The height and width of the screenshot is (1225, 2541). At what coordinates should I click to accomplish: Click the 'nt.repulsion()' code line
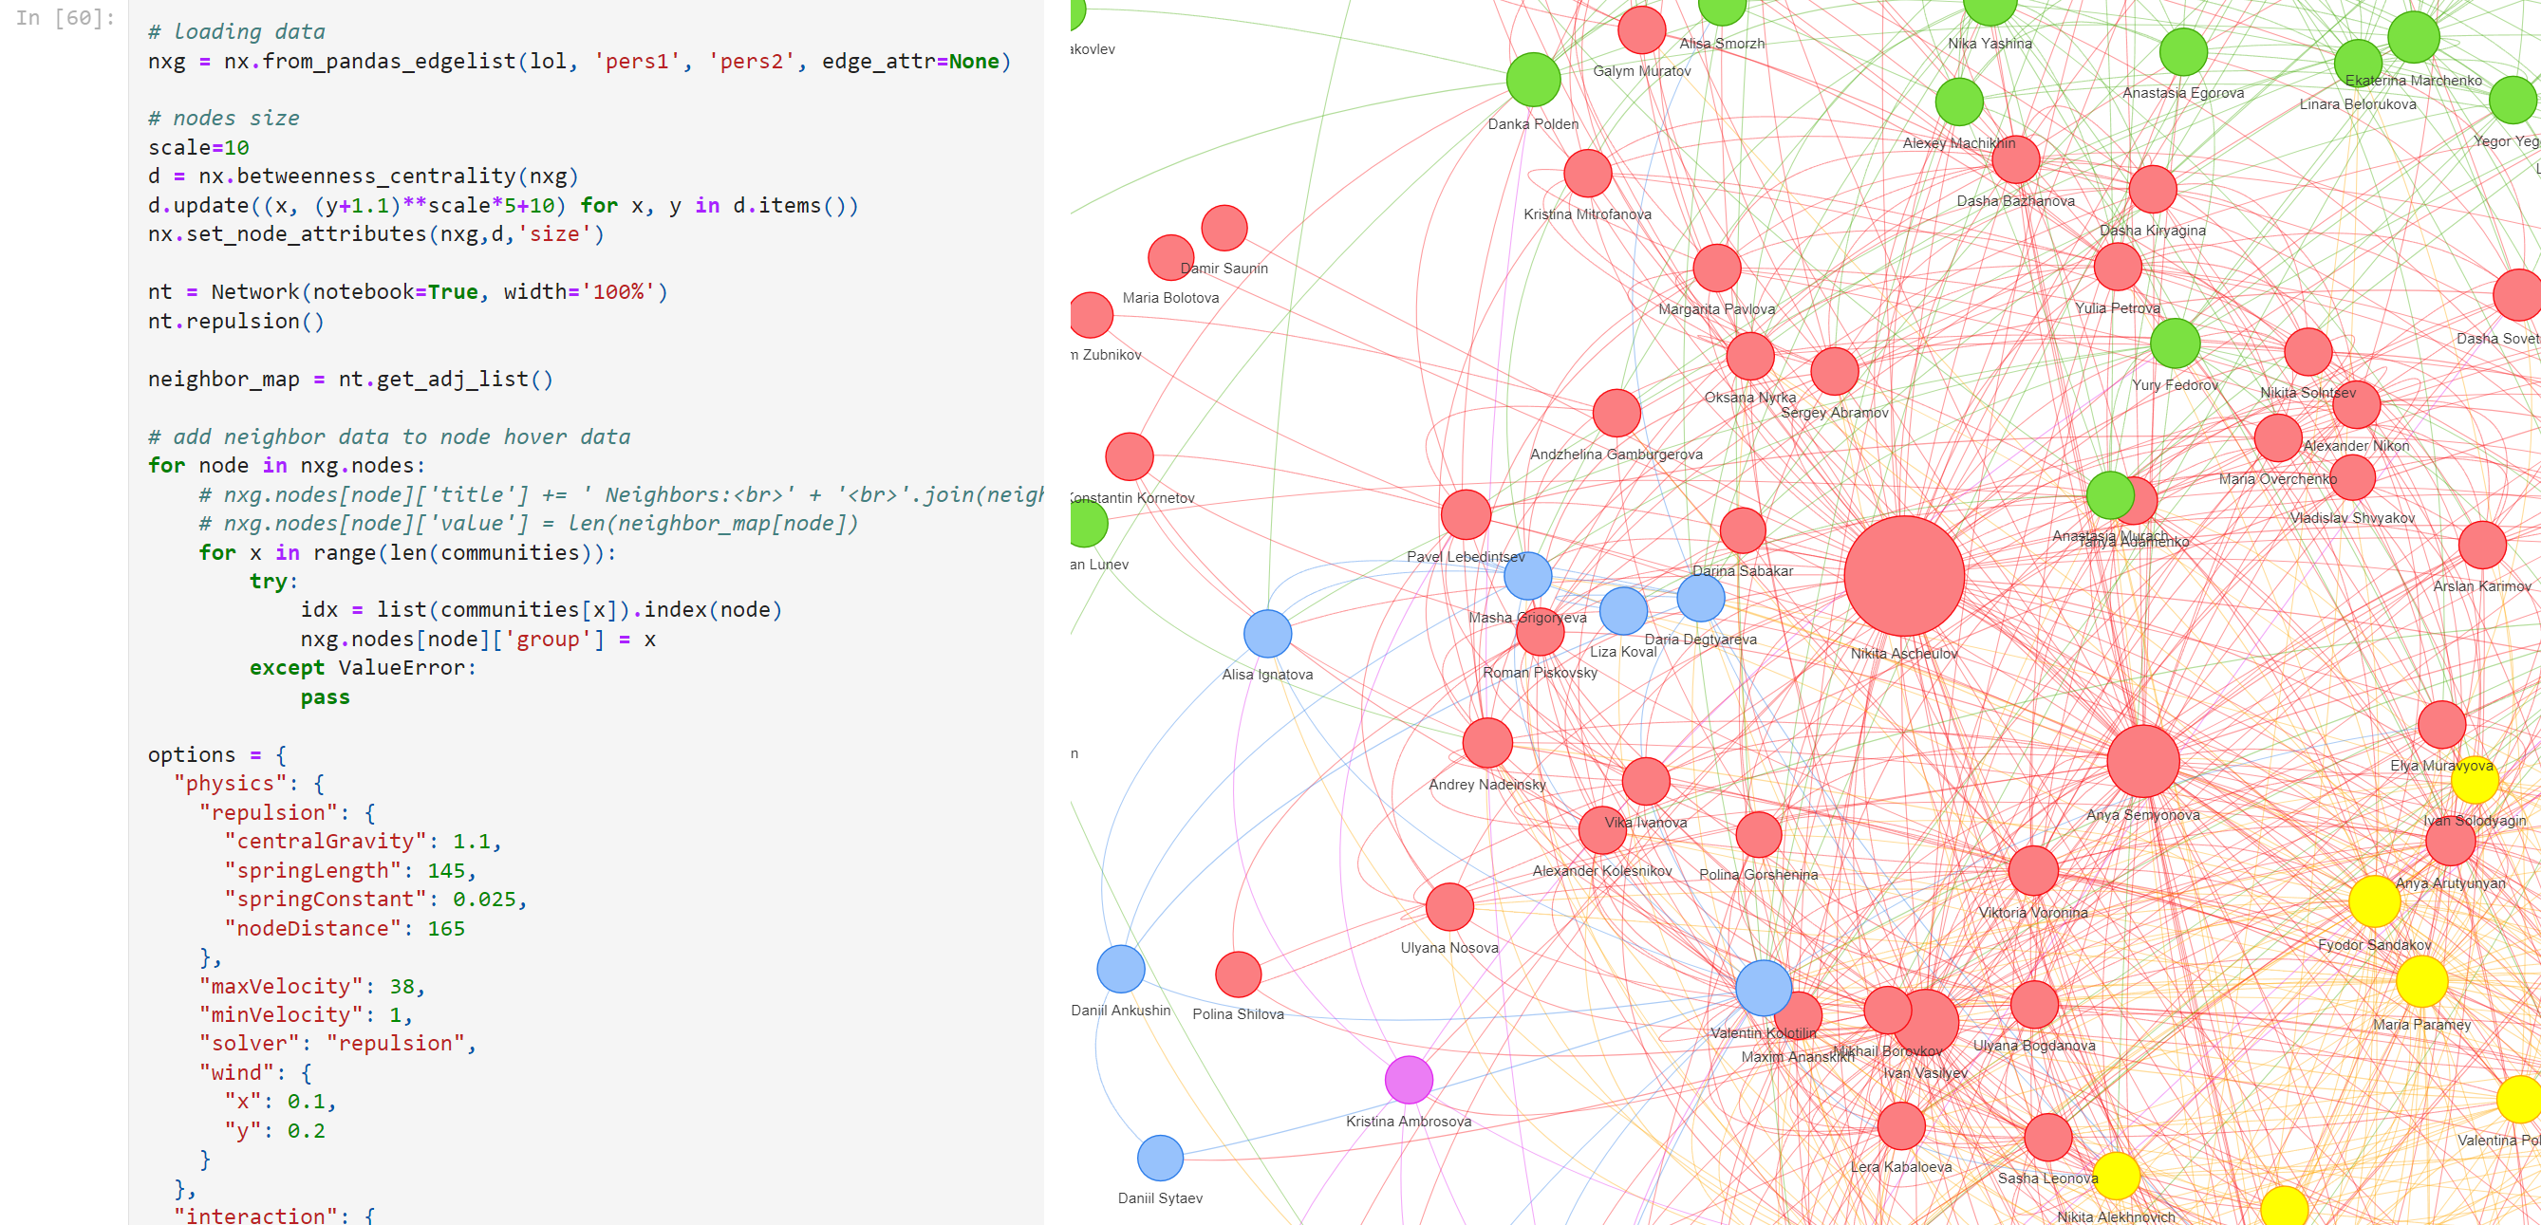pyautogui.click(x=235, y=321)
